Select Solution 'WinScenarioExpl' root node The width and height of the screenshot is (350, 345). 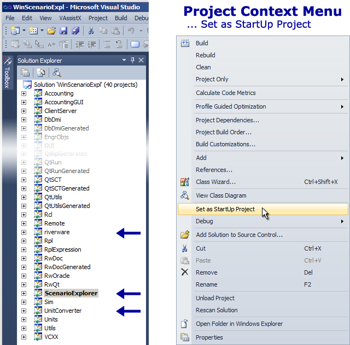click(x=86, y=85)
